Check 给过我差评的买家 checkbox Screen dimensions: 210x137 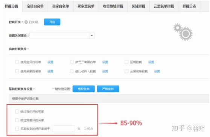tap(17, 120)
